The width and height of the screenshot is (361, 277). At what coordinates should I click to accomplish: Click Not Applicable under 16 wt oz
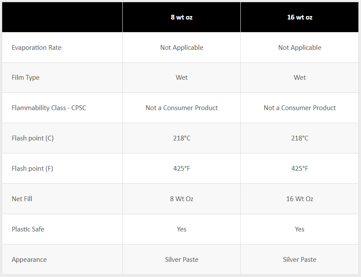click(x=299, y=48)
